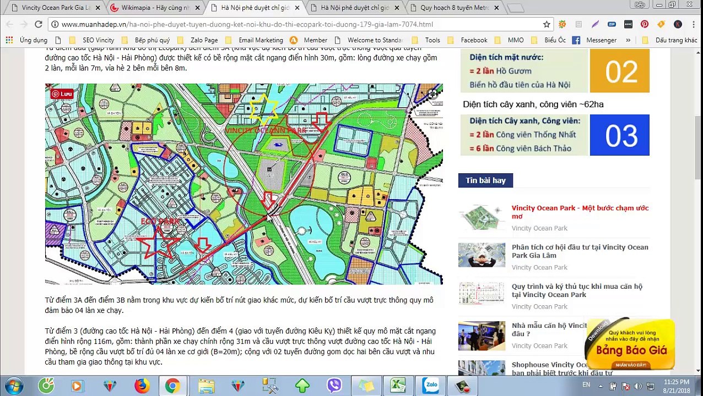Click the planning map image
The image size is (703, 396).
click(x=244, y=184)
